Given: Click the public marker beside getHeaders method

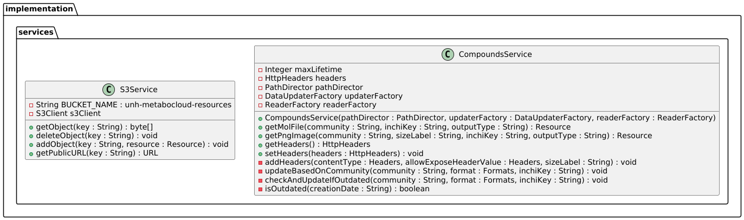Looking at the screenshot, I should pyautogui.click(x=261, y=145).
